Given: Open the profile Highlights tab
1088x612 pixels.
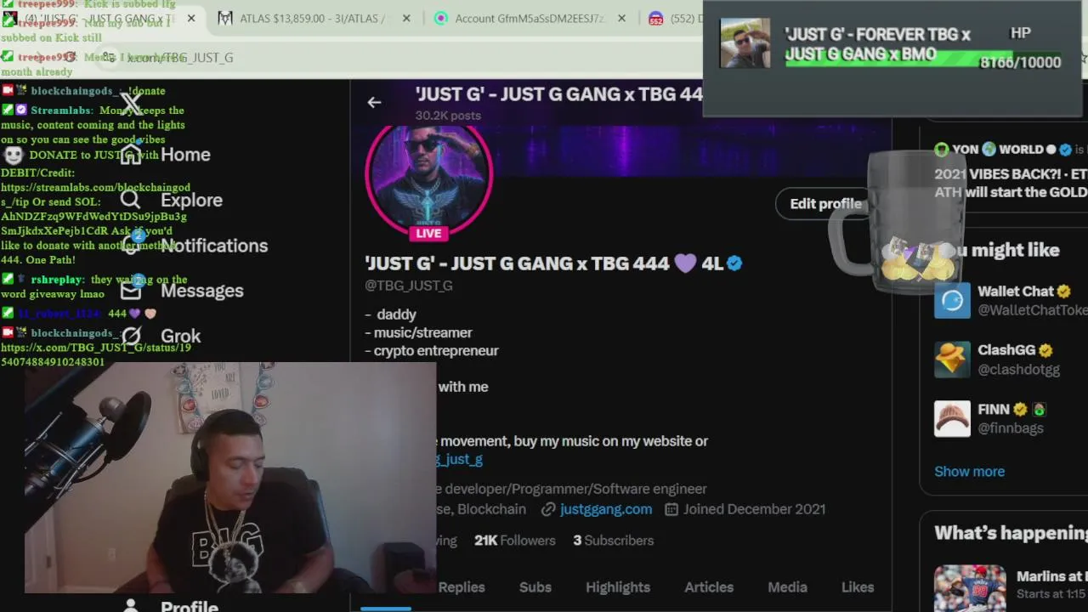Looking at the screenshot, I should [618, 587].
